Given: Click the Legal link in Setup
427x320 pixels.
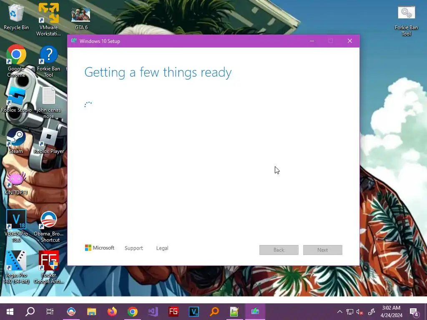Looking at the screenshot, I should click(x=162, y=248).
